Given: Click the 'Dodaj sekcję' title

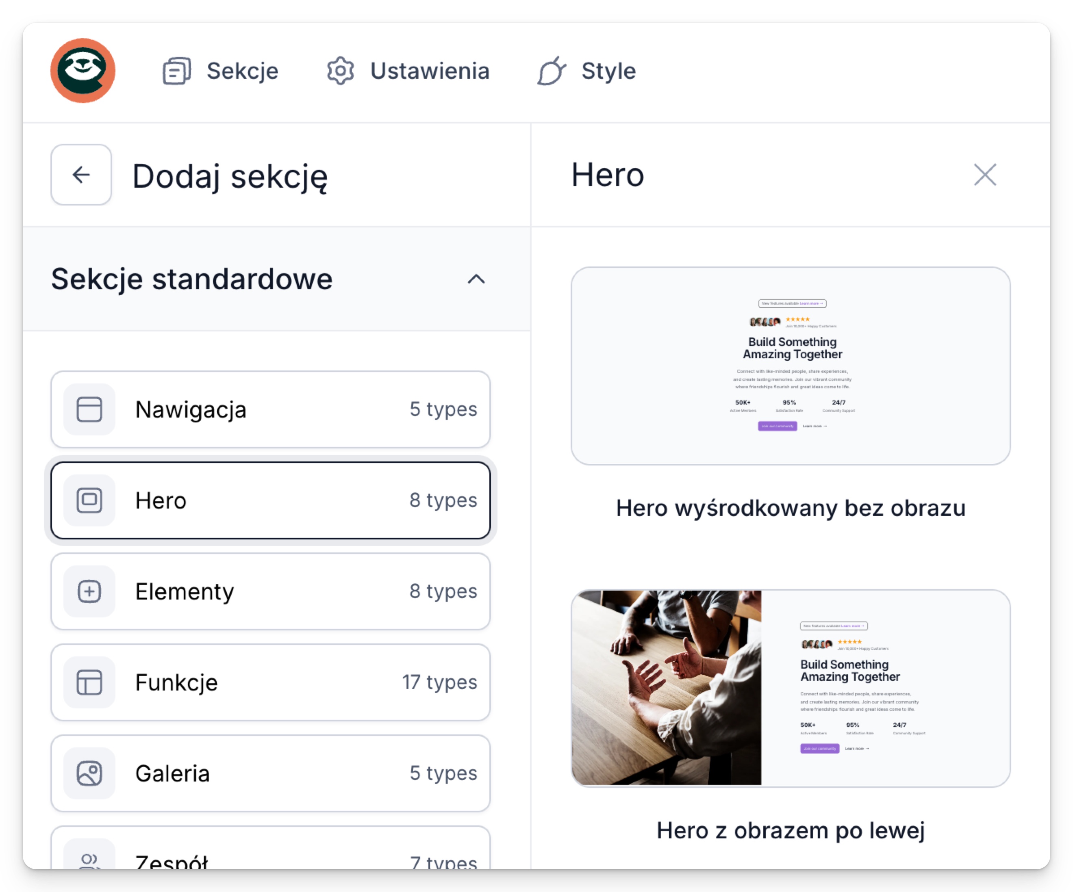Looking at the screenshot, I should [230, 177].
